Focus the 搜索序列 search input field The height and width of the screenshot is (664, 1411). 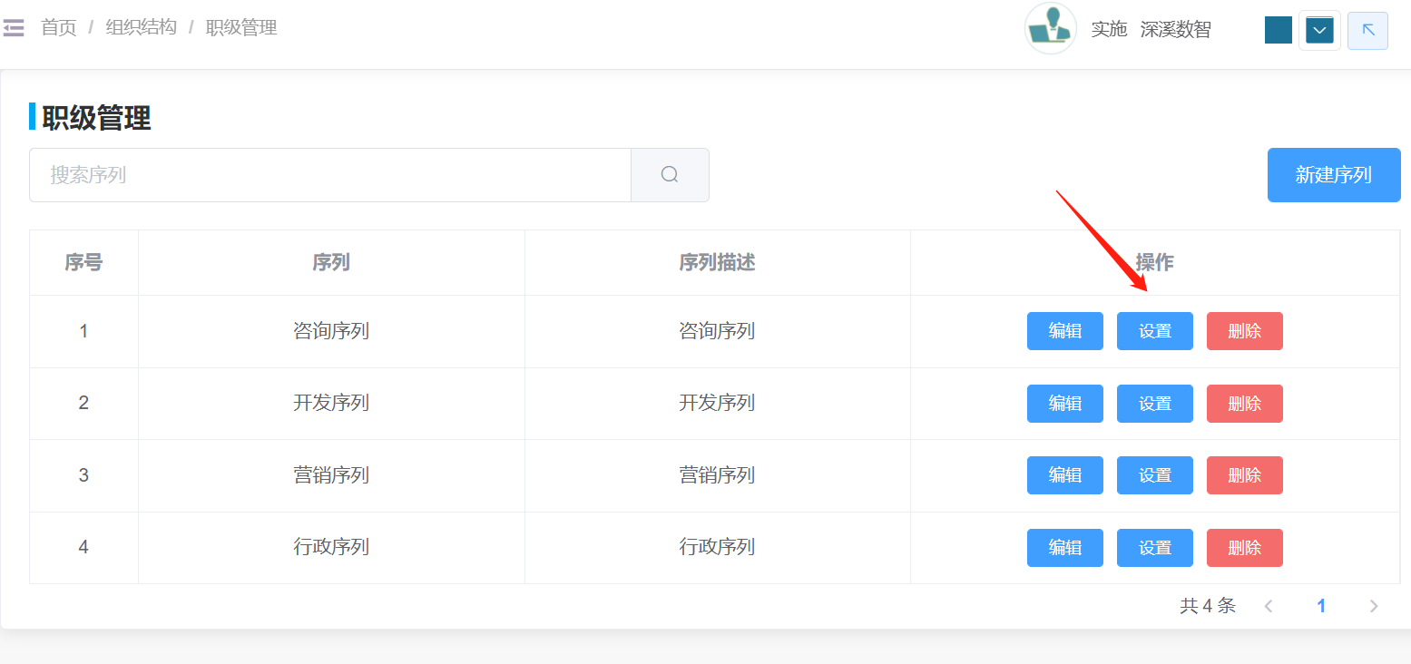click(x=329, y=175)
